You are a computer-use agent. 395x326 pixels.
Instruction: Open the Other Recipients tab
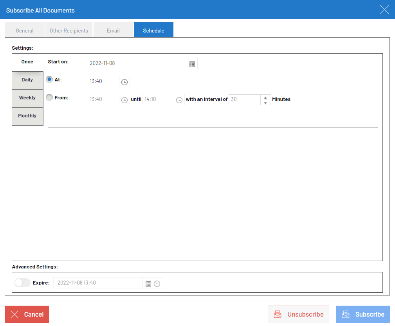pyautogui.click(x=69, y=31)
